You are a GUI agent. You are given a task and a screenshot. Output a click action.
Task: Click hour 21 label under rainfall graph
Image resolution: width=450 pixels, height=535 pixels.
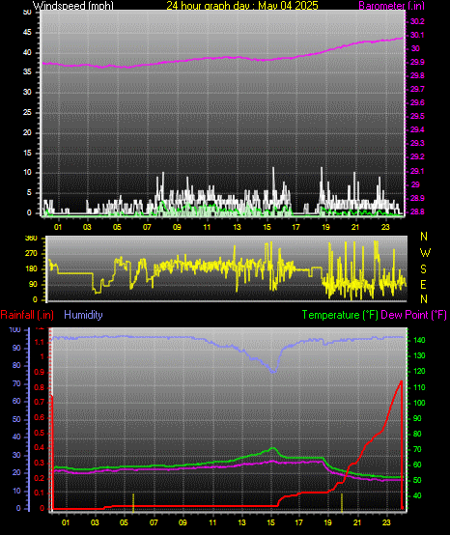click(357, 522)
